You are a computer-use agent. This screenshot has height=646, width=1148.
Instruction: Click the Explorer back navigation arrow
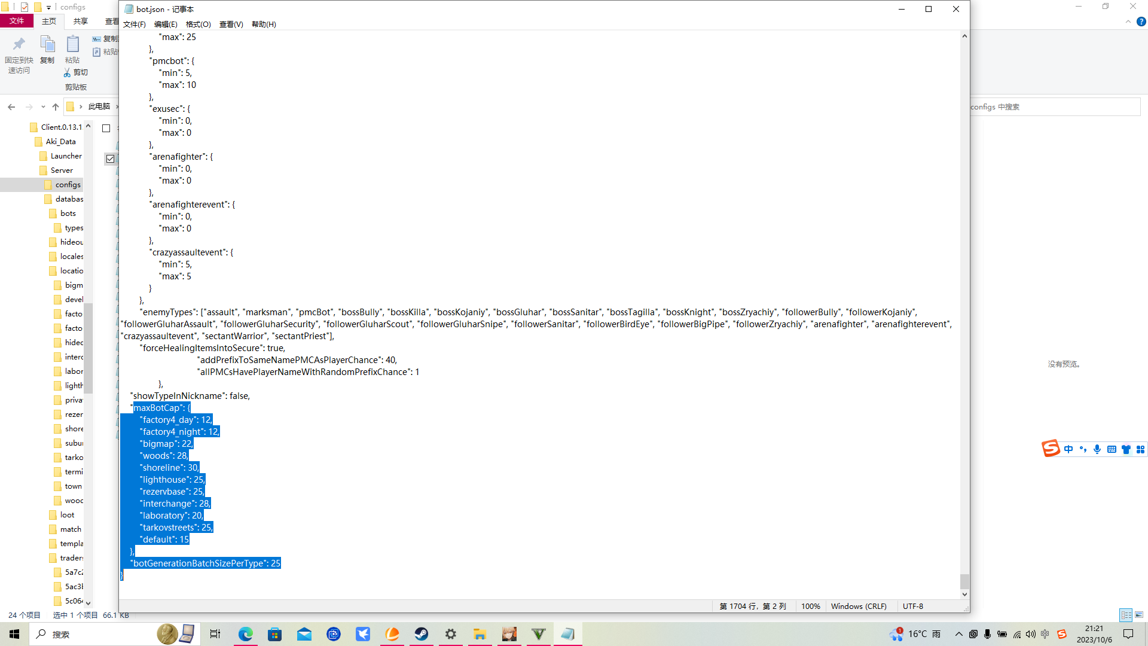coord(11,107)
